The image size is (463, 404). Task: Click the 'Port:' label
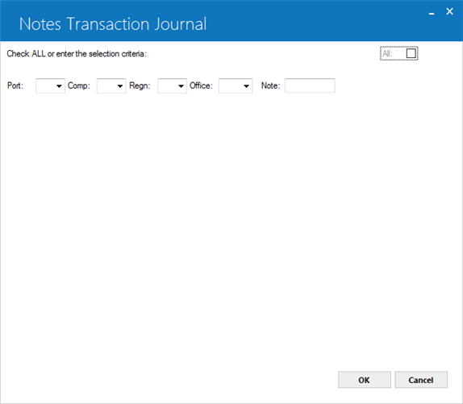pos(15,85)
